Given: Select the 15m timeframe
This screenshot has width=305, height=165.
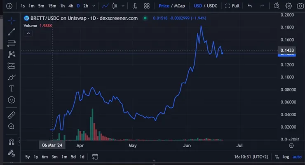Looking at the screenshot, I should (52, 6).
